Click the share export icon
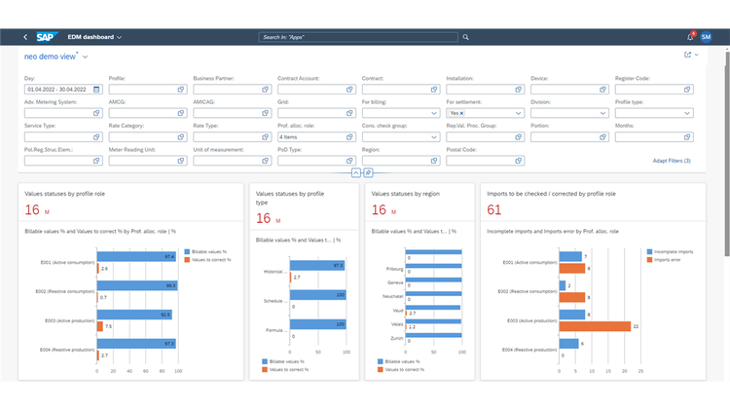Image resolution: width=730 pixels, height=411 pixels. coord(687,55)
